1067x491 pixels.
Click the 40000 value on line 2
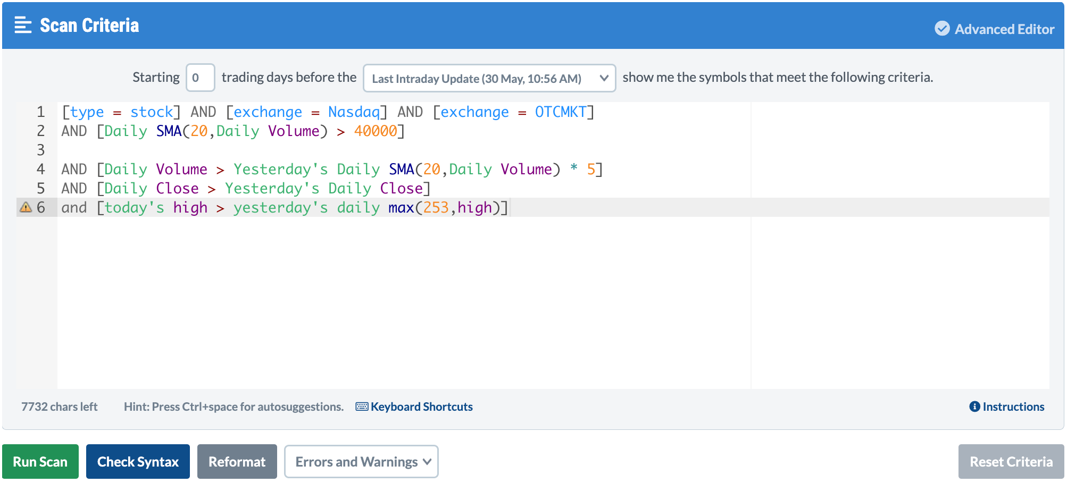375,131
